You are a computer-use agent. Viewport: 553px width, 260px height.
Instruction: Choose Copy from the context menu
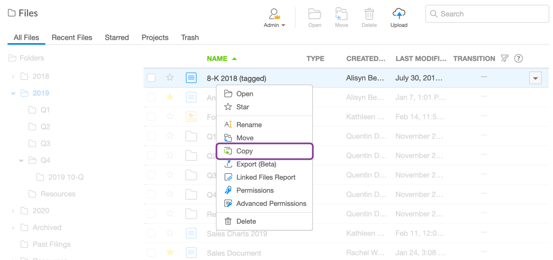click(264, 151)
